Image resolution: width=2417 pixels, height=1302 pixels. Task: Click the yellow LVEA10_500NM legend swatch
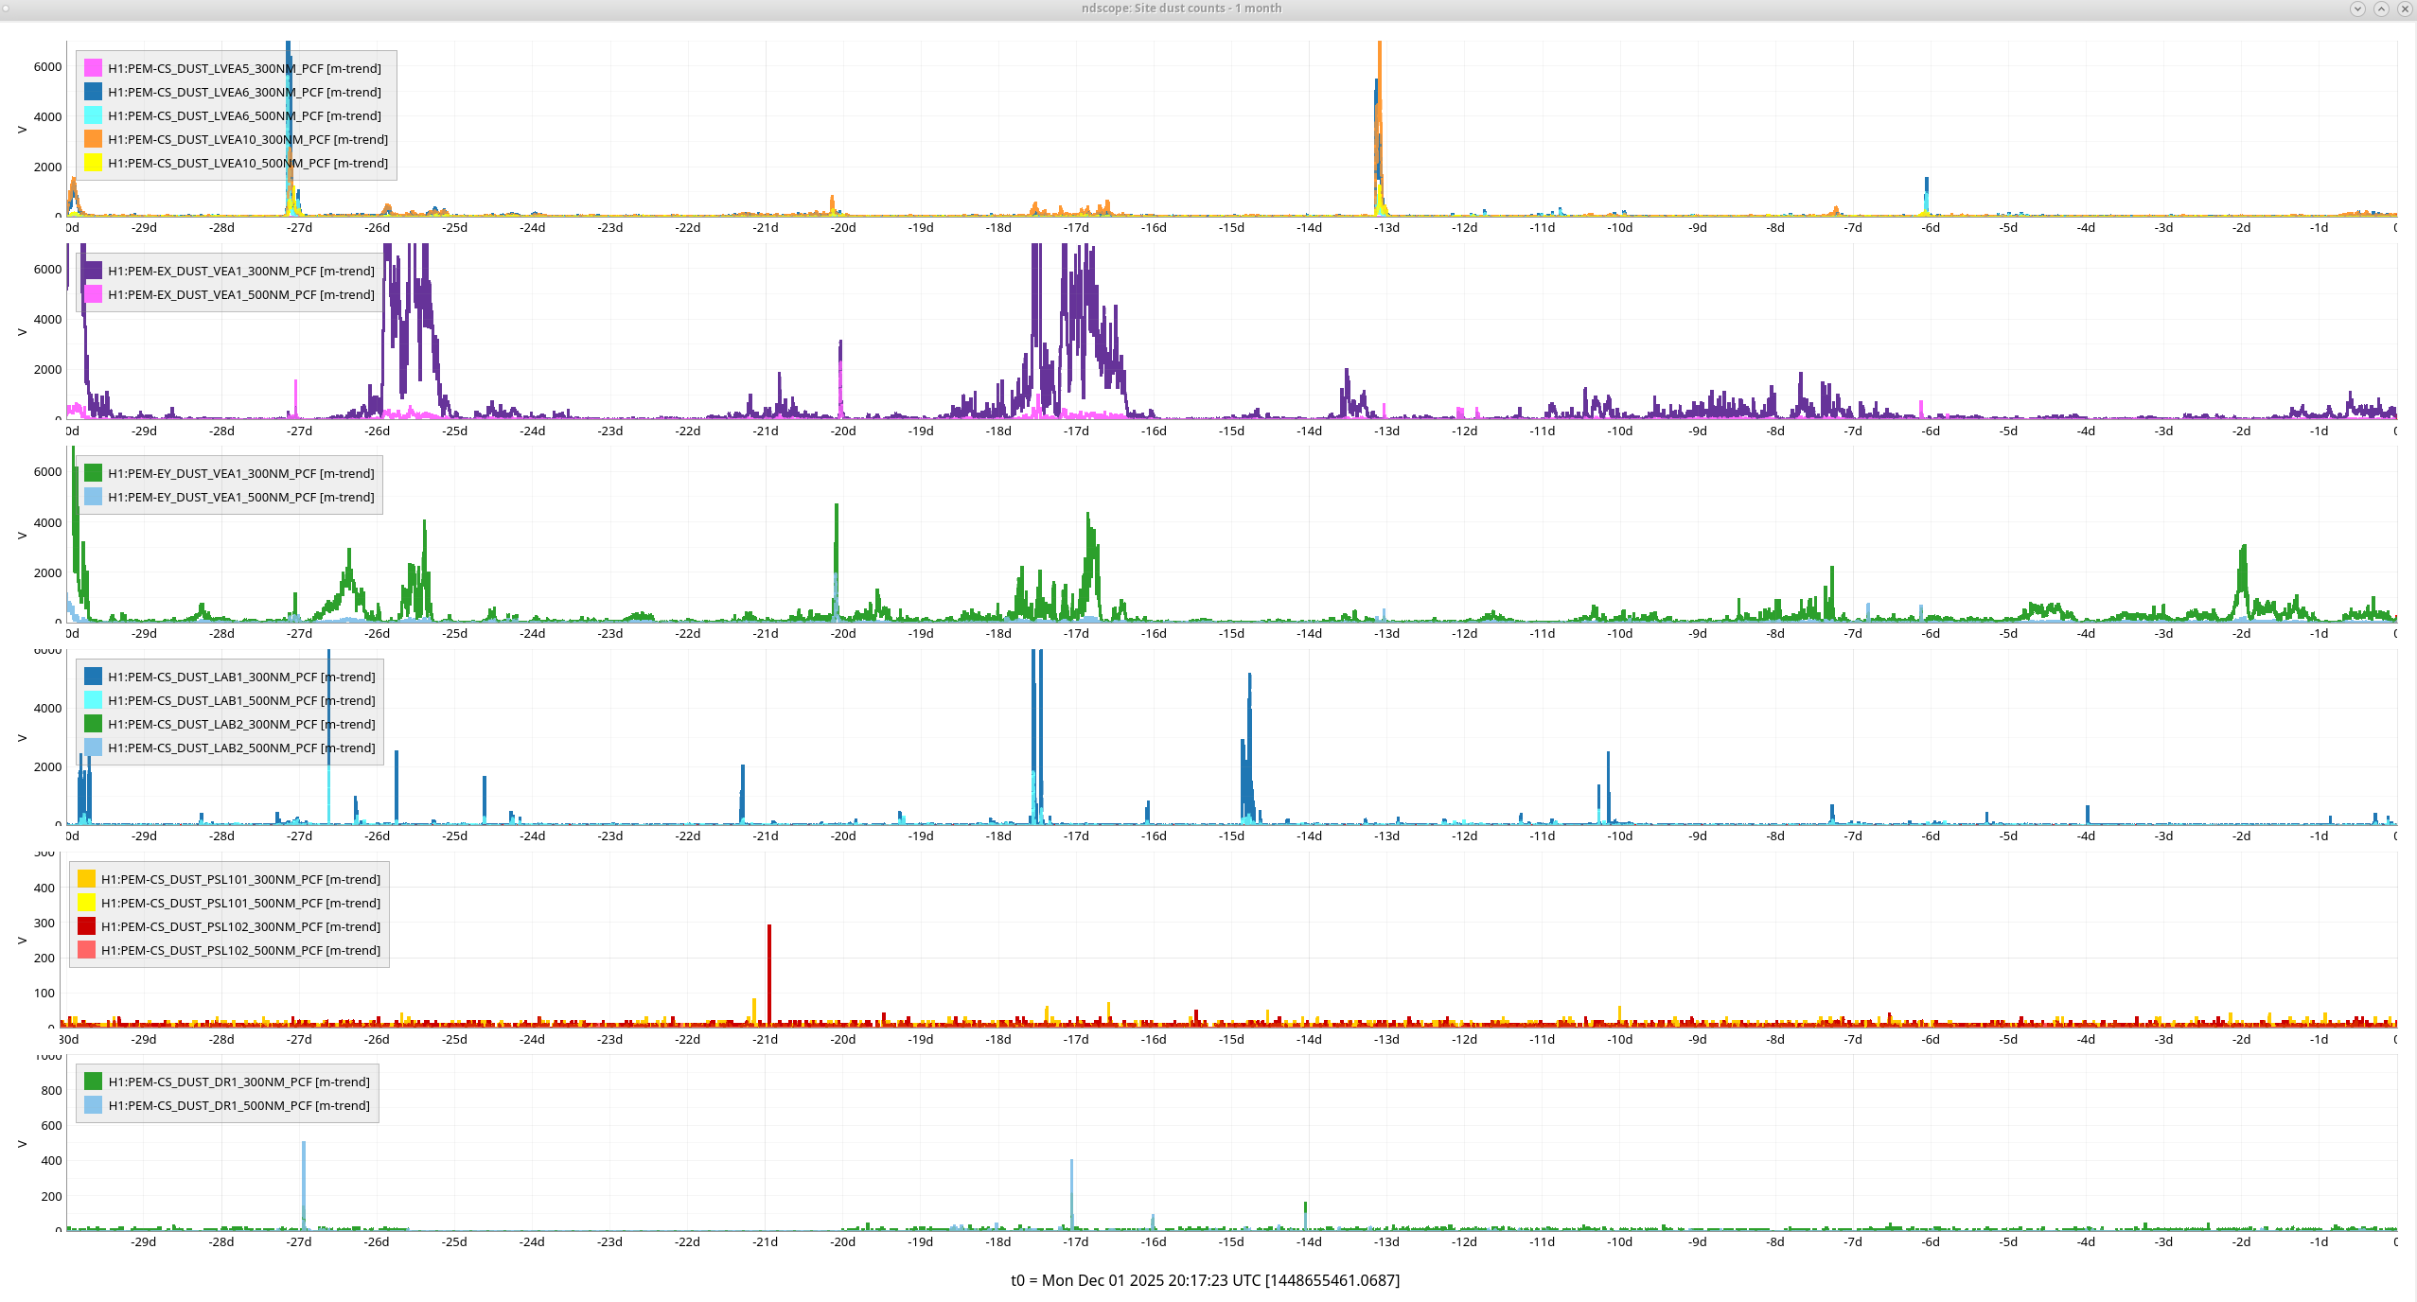[x=93, y=163]
